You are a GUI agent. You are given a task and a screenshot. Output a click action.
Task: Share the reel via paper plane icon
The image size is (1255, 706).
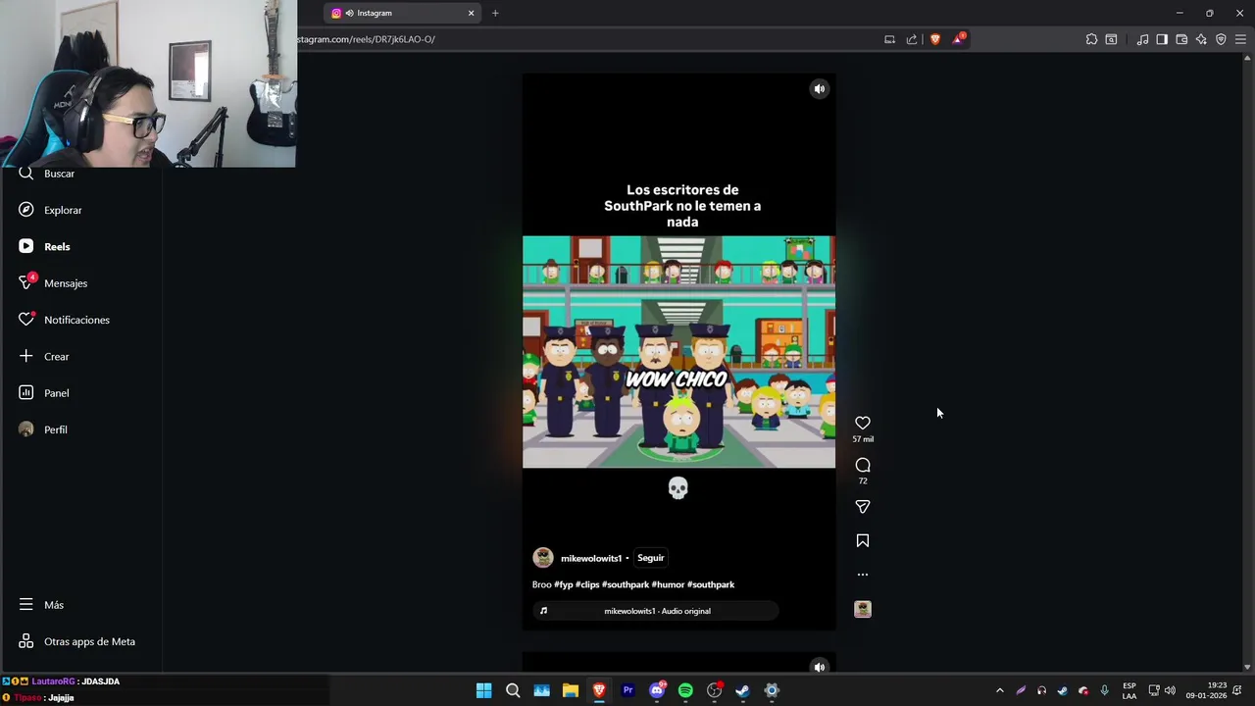click(x=863, y=507)
